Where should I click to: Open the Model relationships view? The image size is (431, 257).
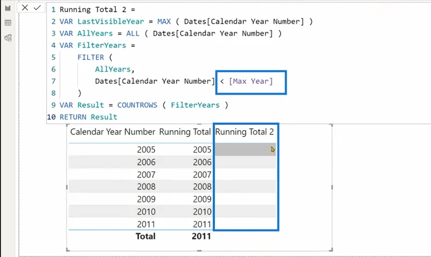click(8, 38)
